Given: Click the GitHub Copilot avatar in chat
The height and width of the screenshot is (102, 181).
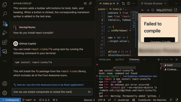Looking at the screenshot, I should [16, 44].
